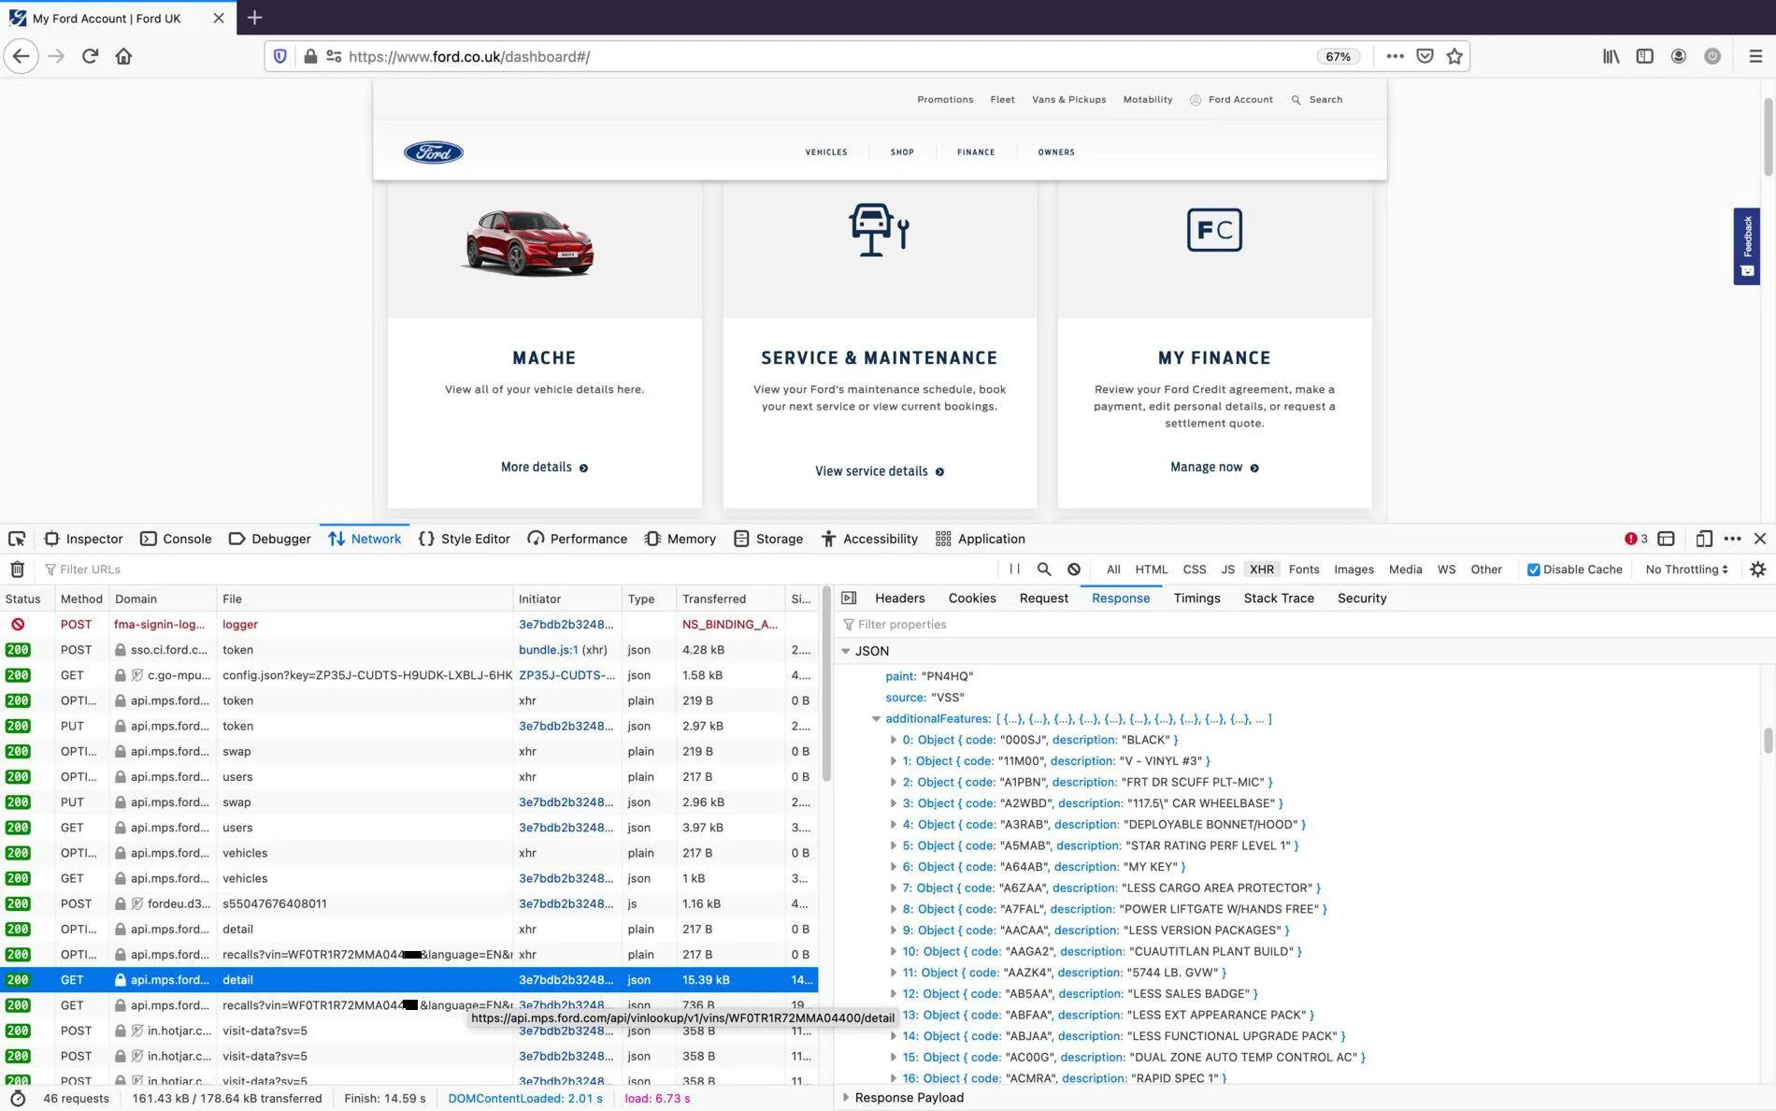Filter requests by CSS type
This screenshot has height=1111, width=1776.
click(1194, 569)
